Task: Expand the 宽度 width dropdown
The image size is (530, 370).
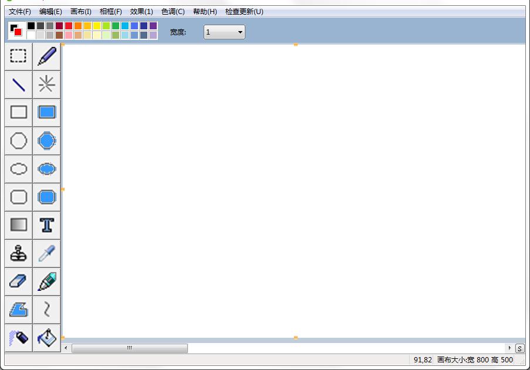Action: point(224,32)
